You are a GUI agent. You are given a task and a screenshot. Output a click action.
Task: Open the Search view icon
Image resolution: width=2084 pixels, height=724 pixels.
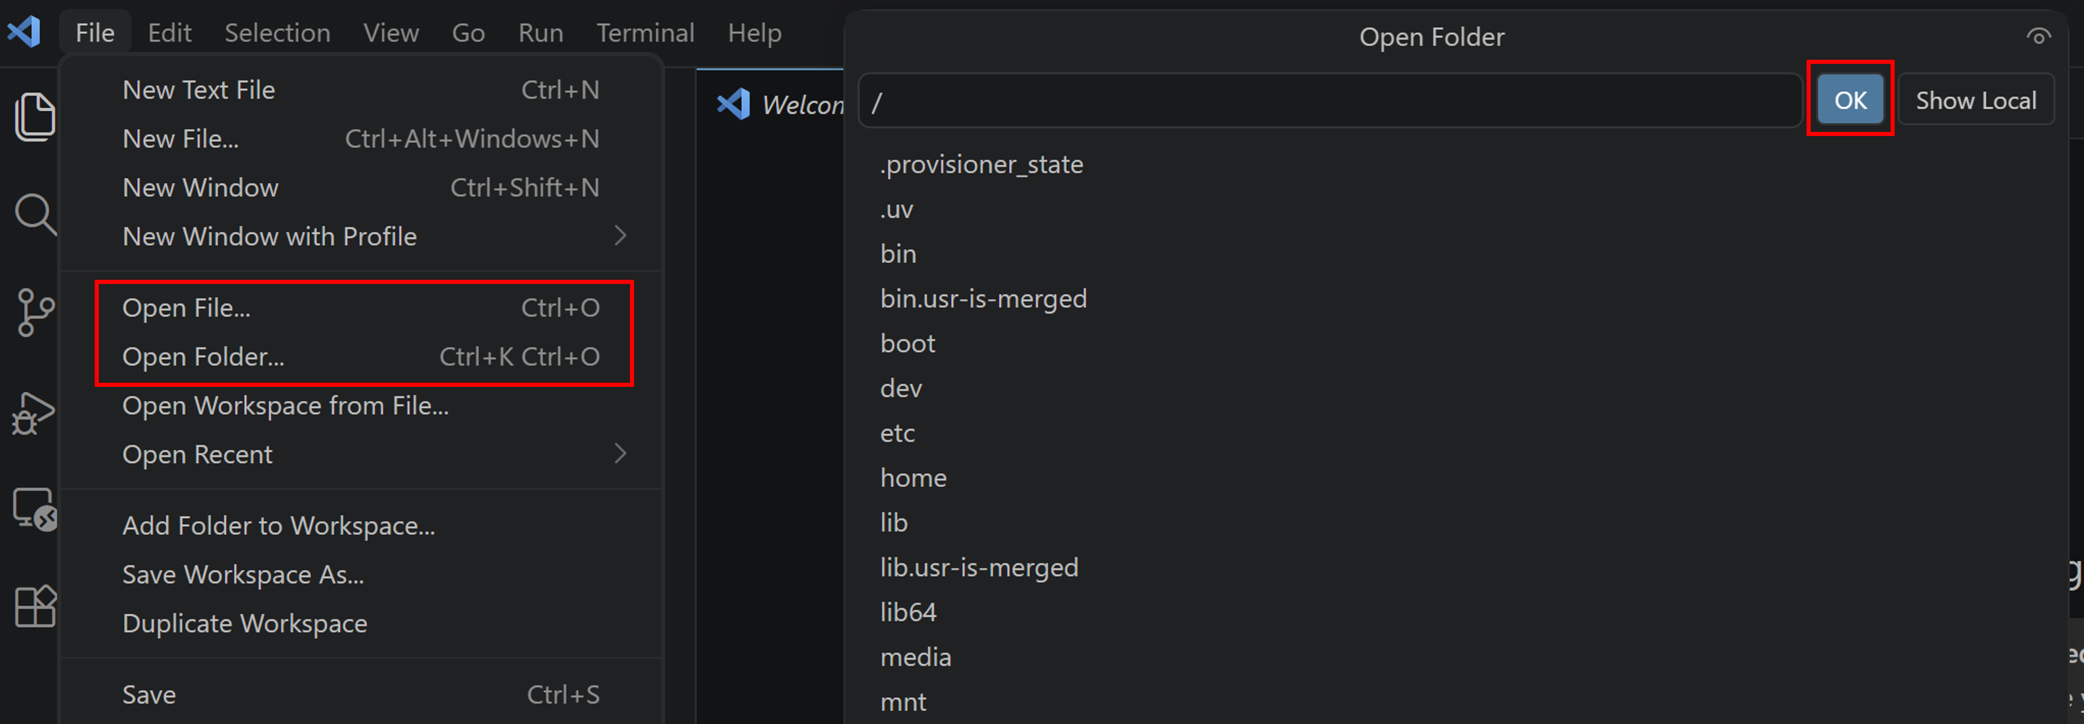pos(35,214)
